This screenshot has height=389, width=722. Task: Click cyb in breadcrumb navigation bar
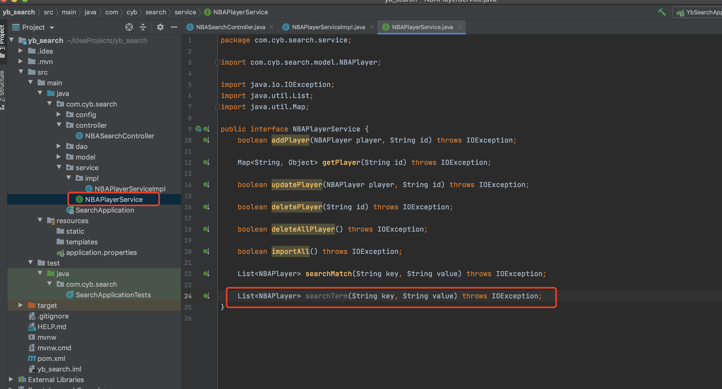point(132,12)
